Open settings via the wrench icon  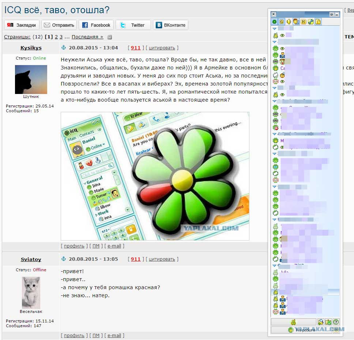tap(310, 22)
